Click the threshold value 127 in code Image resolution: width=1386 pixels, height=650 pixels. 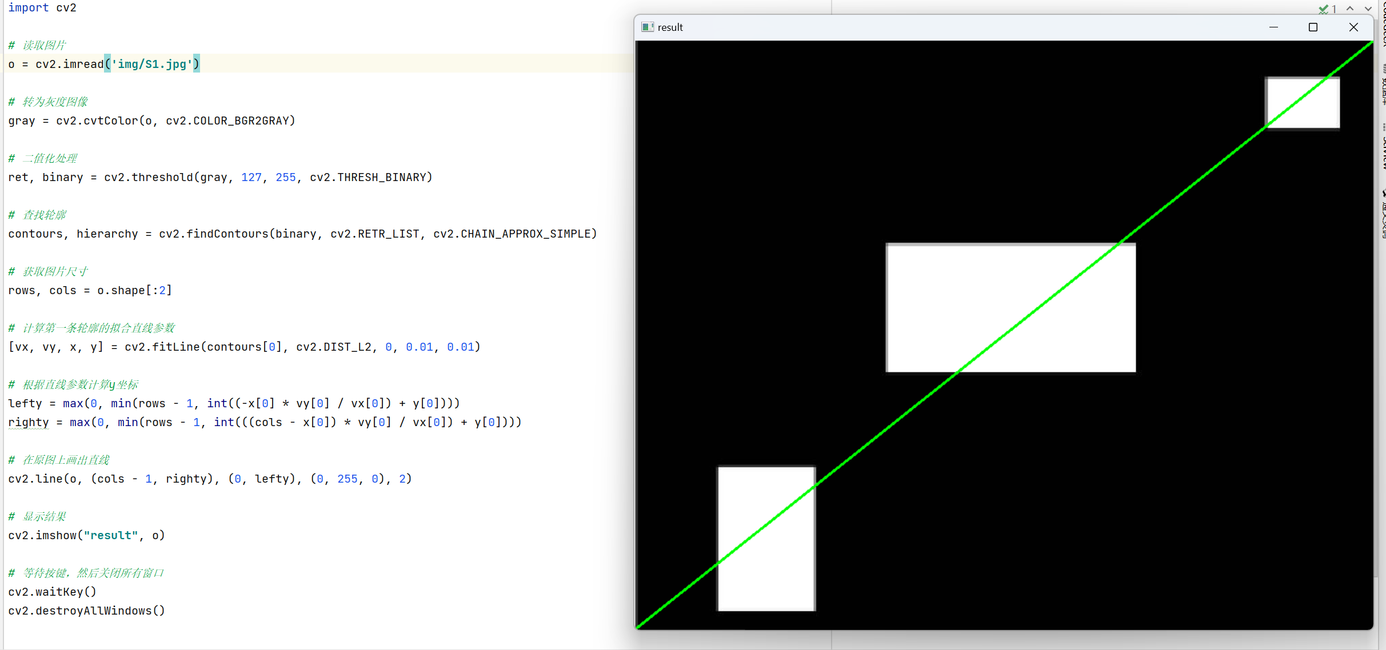point(251,177)
